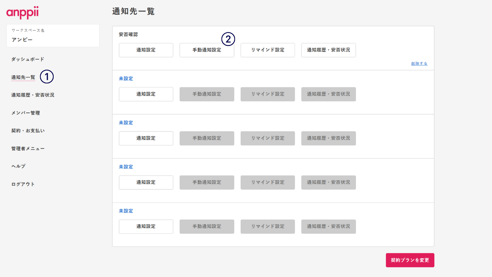492x277 pixels.
Task: Select 通知先一覧 in the sidebar
Action: [23, 77]
